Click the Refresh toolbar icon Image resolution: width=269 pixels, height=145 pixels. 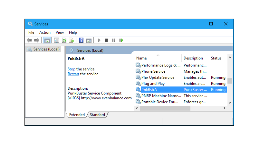click(64, 40)
